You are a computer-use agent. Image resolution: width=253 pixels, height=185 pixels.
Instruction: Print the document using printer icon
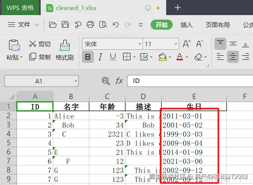(x=90, y=25)
